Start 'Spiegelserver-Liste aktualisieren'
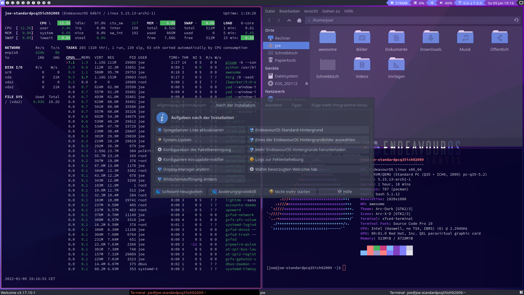Image resolution: width=524 pixels, height=295 pixels. 193,130
